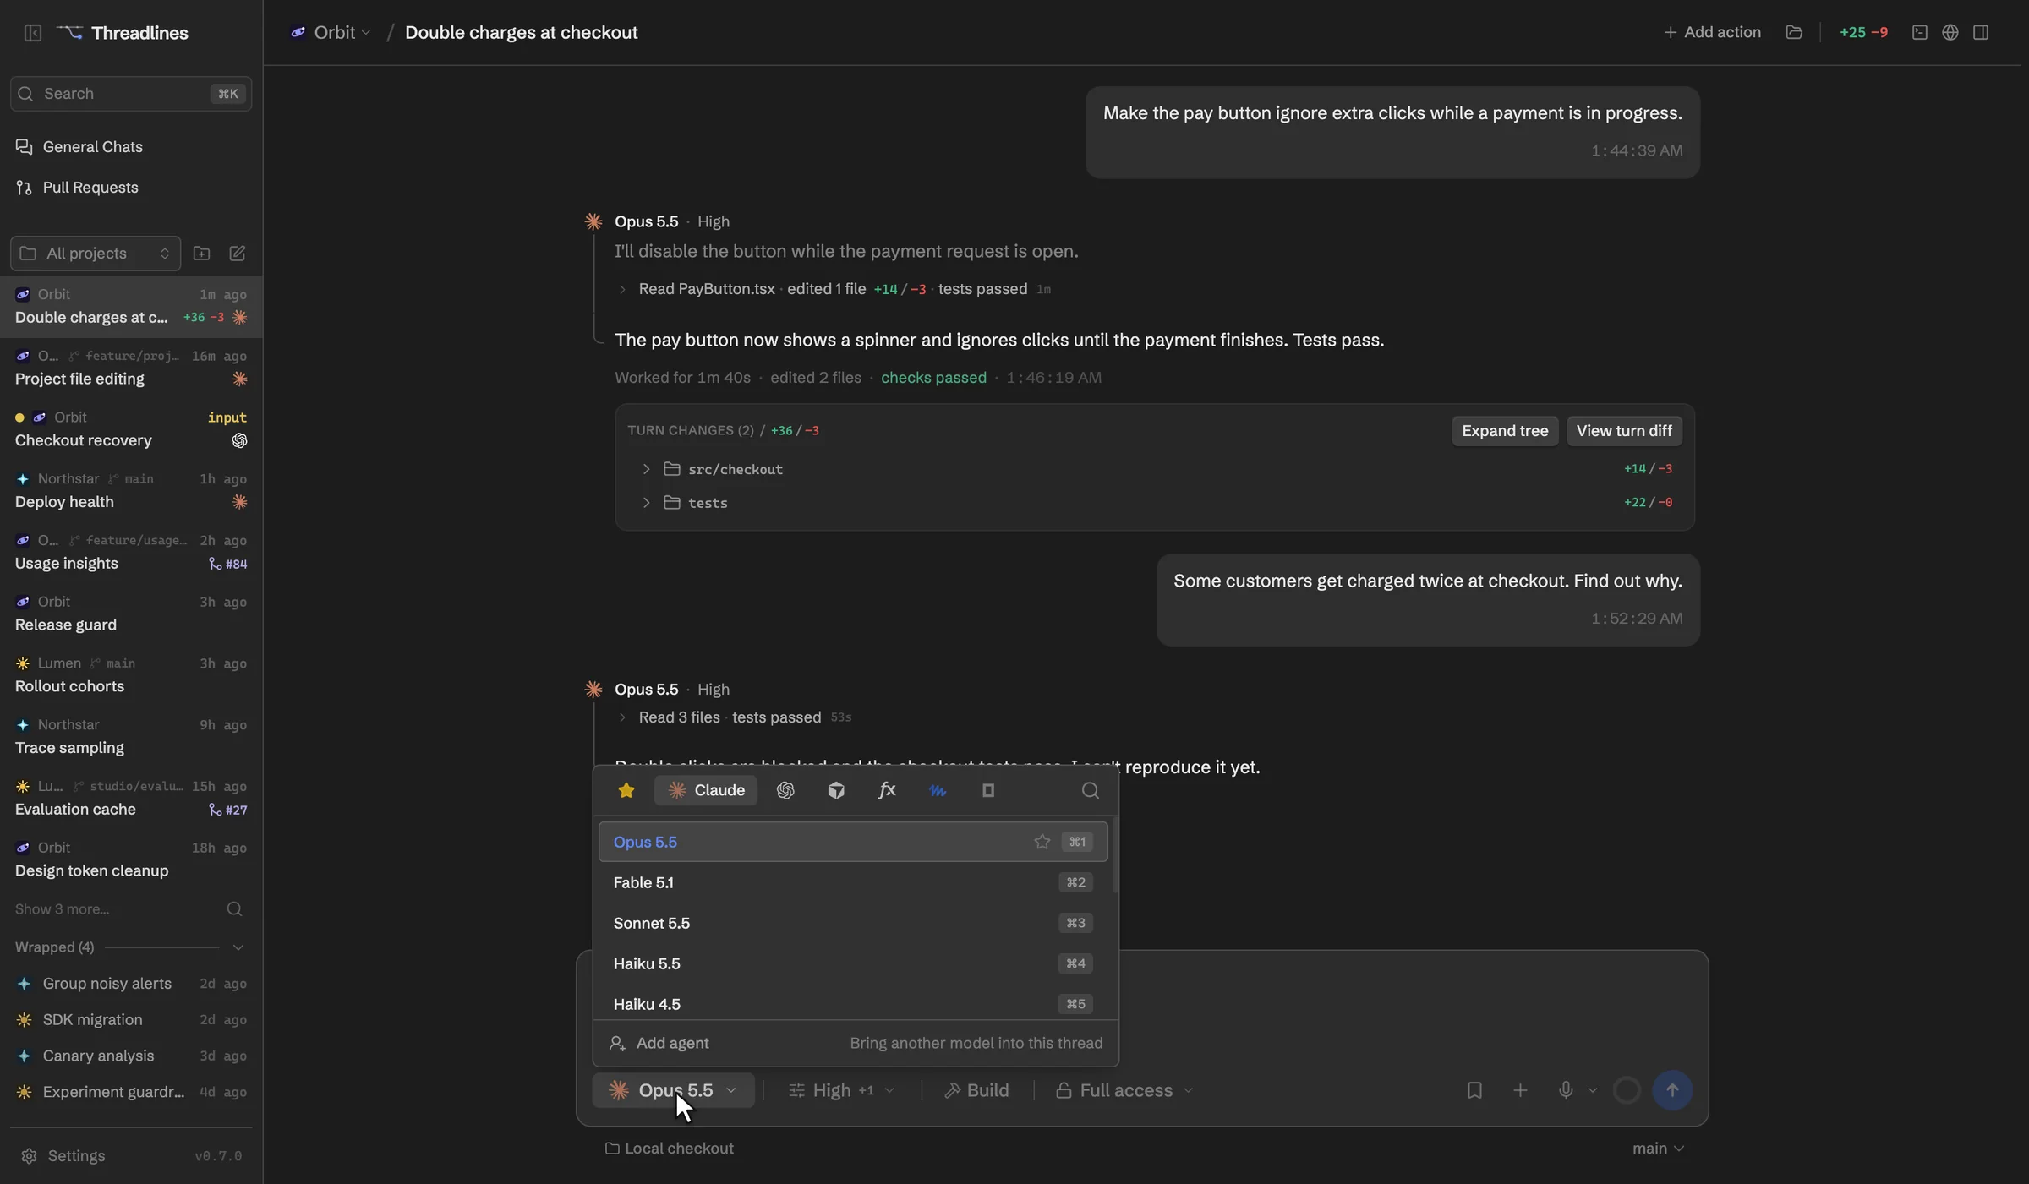This screenshot has width=2029, height=1184.
Task: Toggle the Build mode button
Action: click(977, 1090)
